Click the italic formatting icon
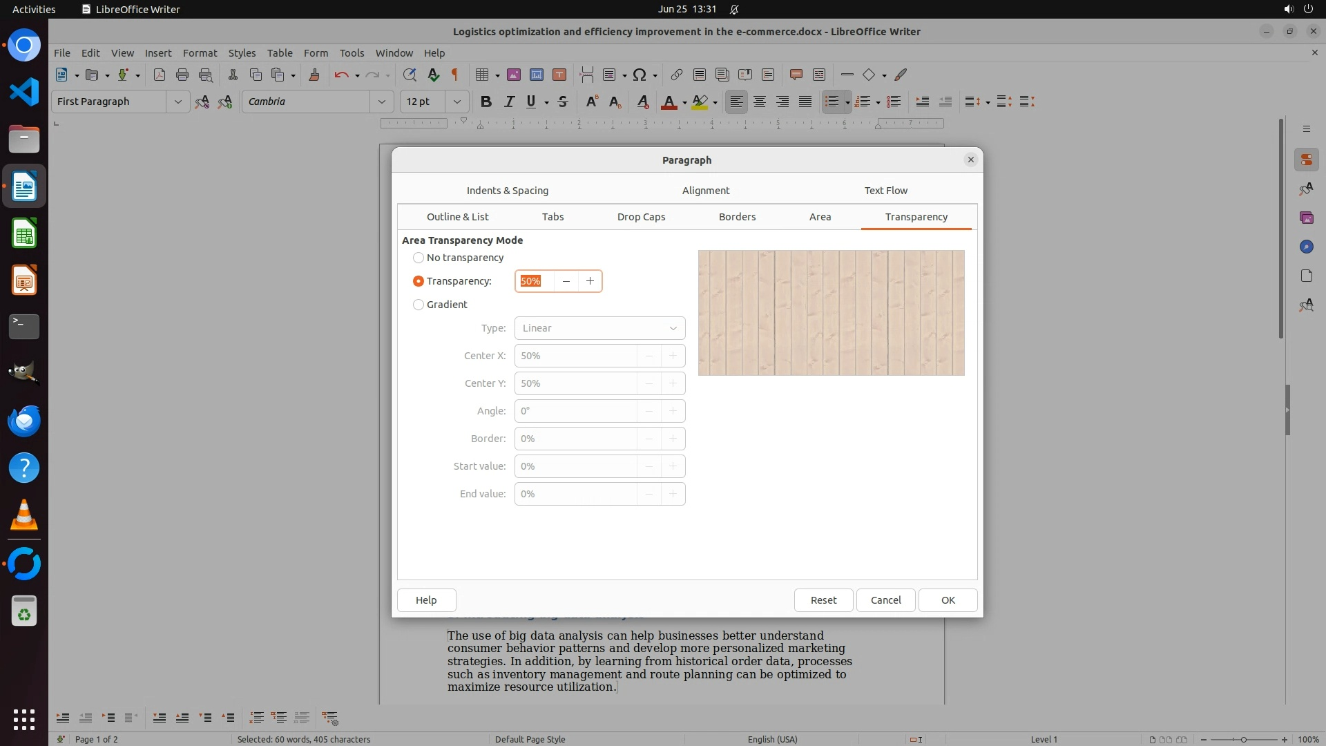Screen dimensions: 1326x746 point(509,102)
